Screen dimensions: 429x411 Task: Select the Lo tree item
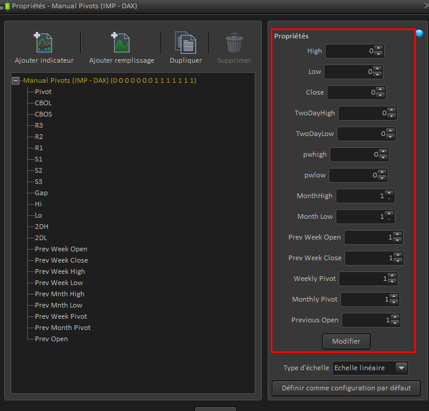38,215
